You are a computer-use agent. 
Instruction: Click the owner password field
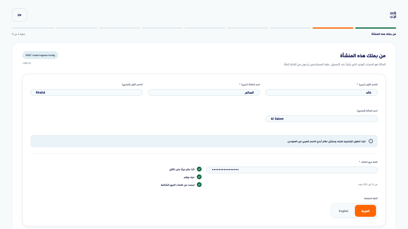292,170
